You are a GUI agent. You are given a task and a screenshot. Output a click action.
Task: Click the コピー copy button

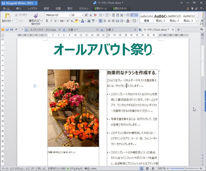20,21
